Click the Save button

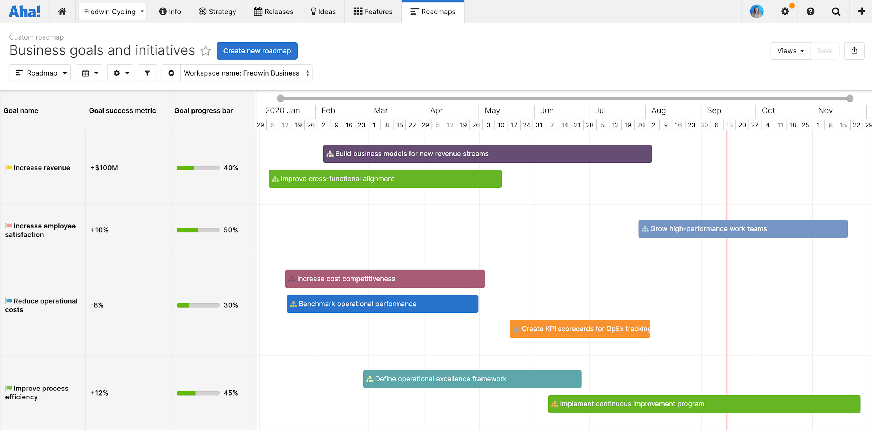tap(825, 50)
